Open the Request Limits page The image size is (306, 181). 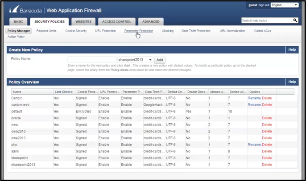point(46,31)
